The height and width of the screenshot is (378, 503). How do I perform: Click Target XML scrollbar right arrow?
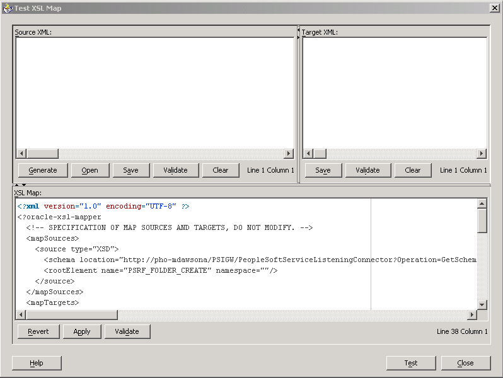point(481,154)
